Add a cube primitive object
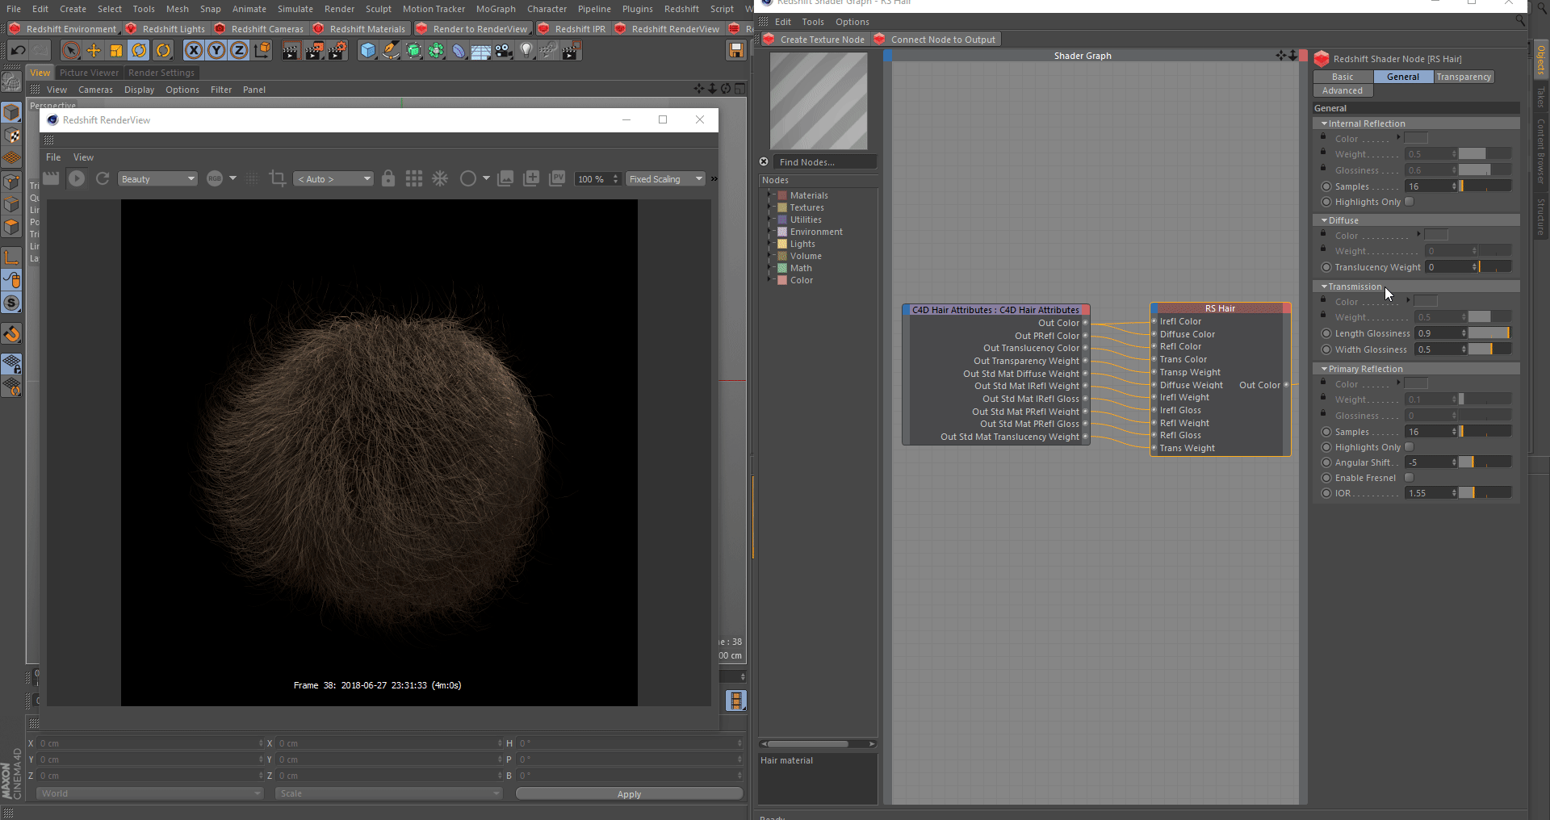Viewport: 1550px width, 820px height. [368, 51]
